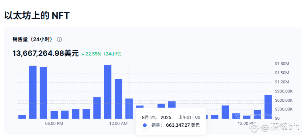Select the second bar from the left

33,92
